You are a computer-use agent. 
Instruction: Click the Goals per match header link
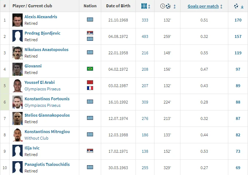[x=203, y=6]
